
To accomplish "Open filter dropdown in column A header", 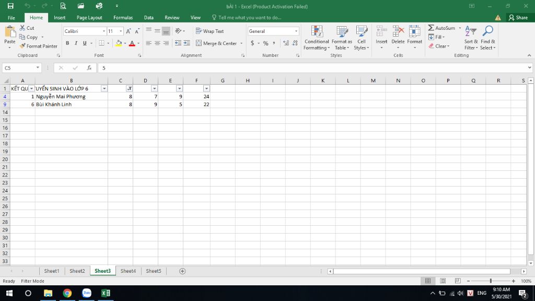I will [31, 89].
